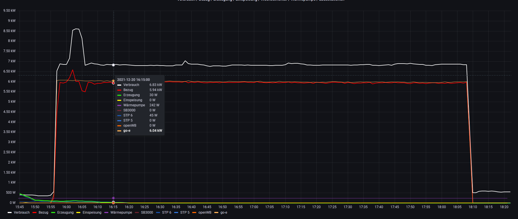
Task: Show only Wärmepumpe via its legend label
Action: tap(121, 213)
